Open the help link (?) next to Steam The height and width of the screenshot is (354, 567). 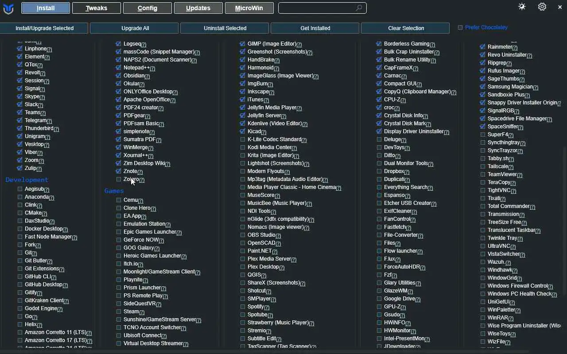tap(141, 312)
